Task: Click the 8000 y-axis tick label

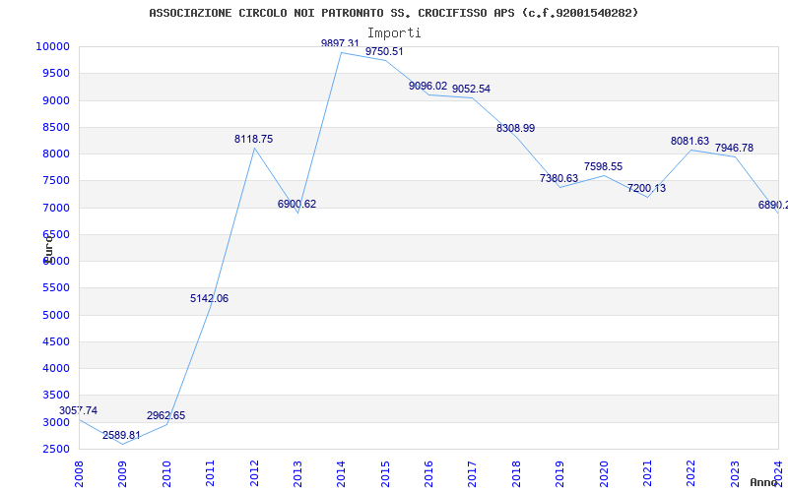Action: 55,154
